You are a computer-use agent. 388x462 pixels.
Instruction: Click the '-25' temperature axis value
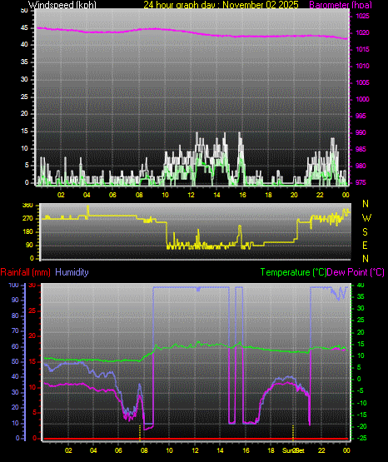pyautogui.click(x=362, y=439)
